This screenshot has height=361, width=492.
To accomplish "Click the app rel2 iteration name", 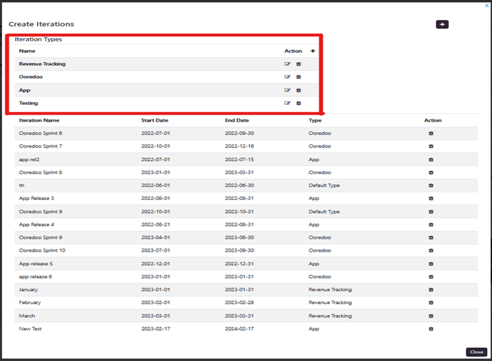I will pyautogui.click(x=29, y=159).
